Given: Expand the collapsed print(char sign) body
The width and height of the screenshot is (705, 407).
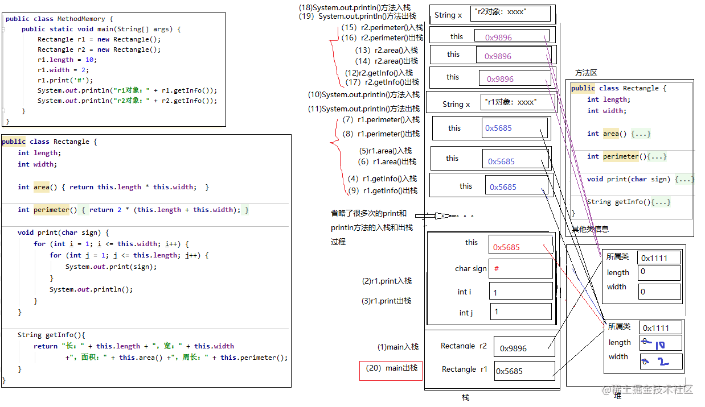Looking at the screenshot, I should click(x=684, y=179).
